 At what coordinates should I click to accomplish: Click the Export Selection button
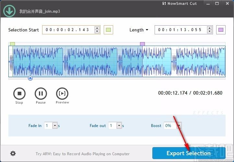[x=189, y=153]
